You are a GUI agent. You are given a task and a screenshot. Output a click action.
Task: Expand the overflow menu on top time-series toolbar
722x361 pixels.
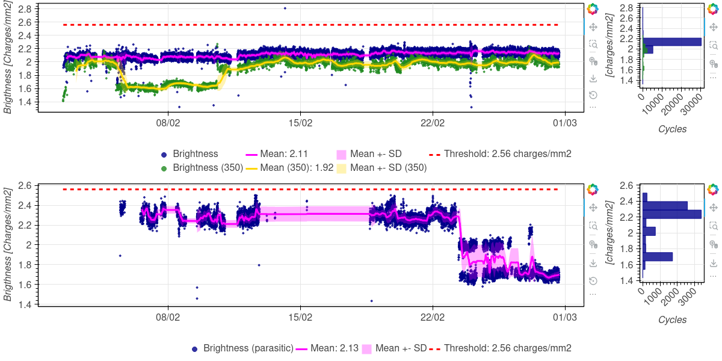(x=593, y=107)
